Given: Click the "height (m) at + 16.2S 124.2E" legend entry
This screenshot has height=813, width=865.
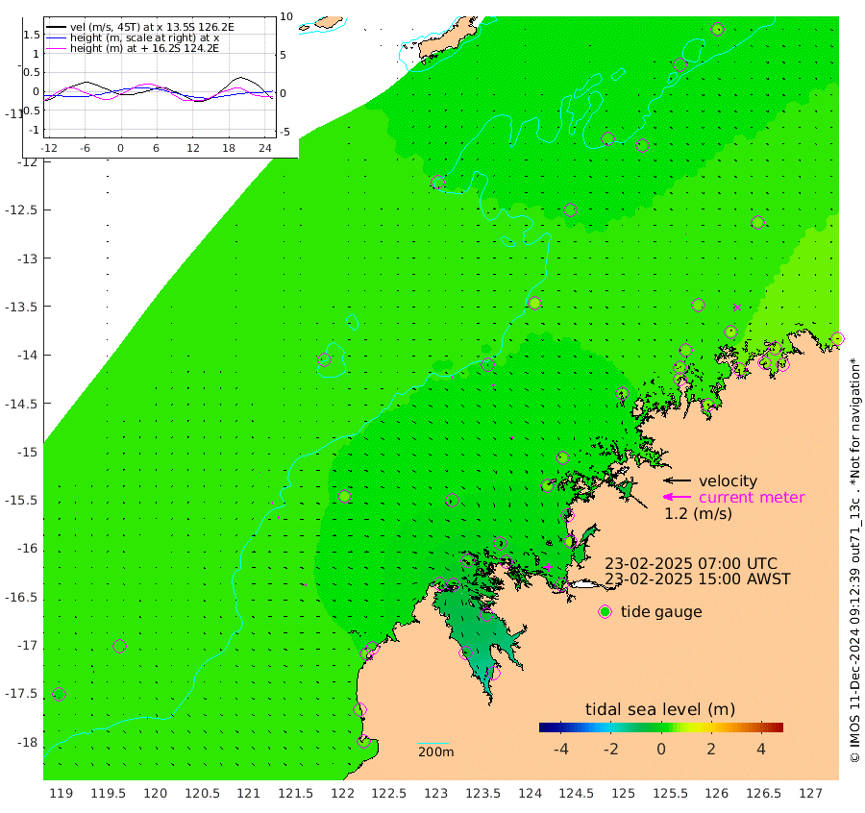Looking at the screenshot, I should (x=144, y=49).
